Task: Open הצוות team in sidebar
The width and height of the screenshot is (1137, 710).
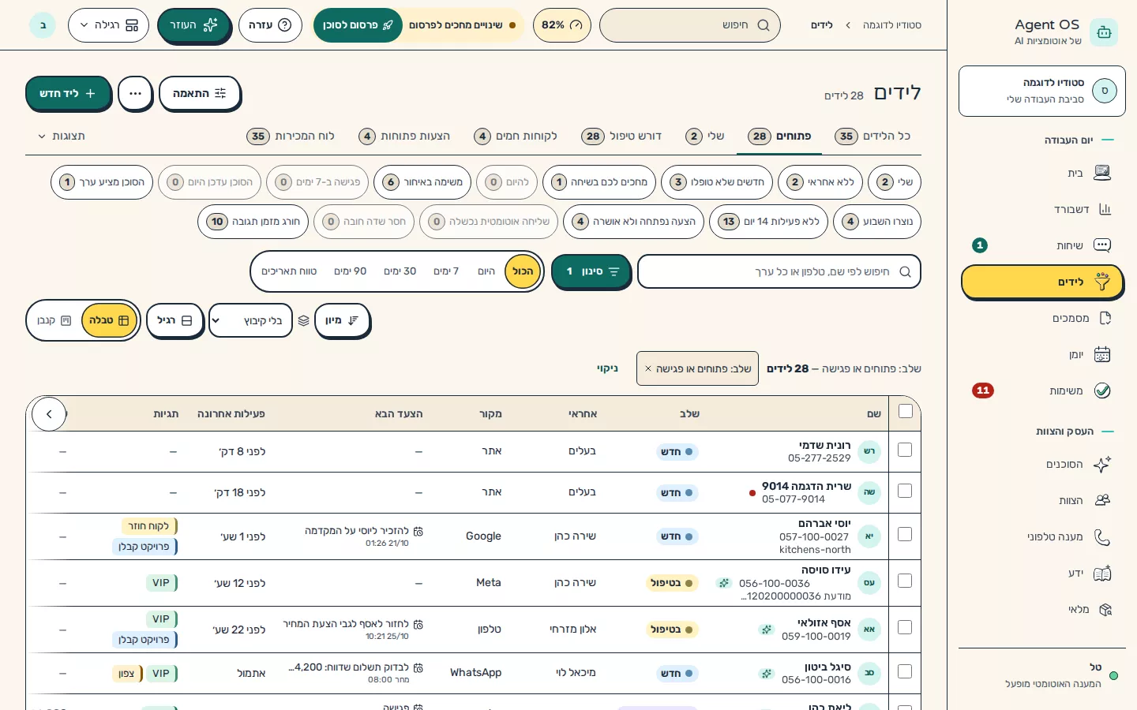Action: tap(1042, 500)
